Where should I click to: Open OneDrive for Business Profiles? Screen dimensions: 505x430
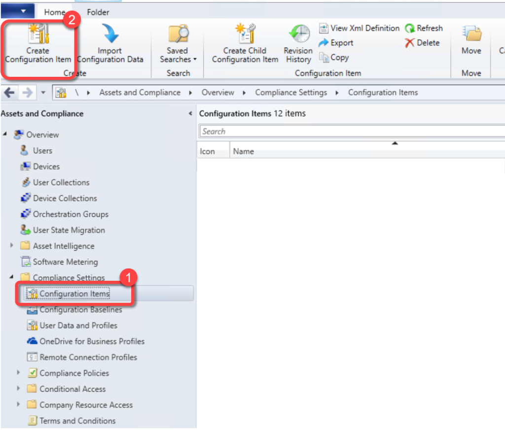[92, 341]
